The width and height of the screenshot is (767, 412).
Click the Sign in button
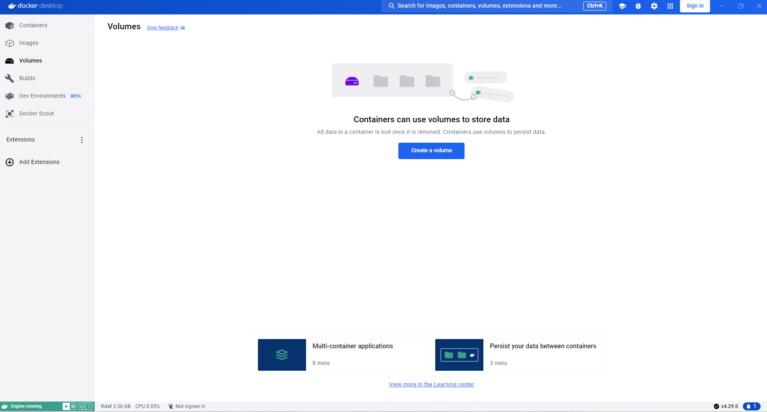(x=694, y=6)
